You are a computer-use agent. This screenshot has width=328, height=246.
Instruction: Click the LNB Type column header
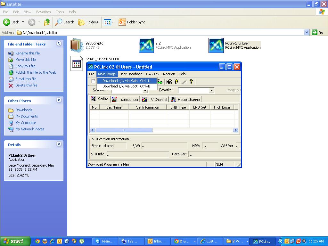(x=178, y=107)
